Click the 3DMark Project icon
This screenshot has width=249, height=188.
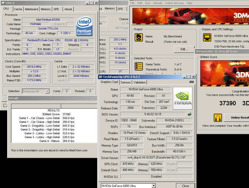tap(139, 37)
